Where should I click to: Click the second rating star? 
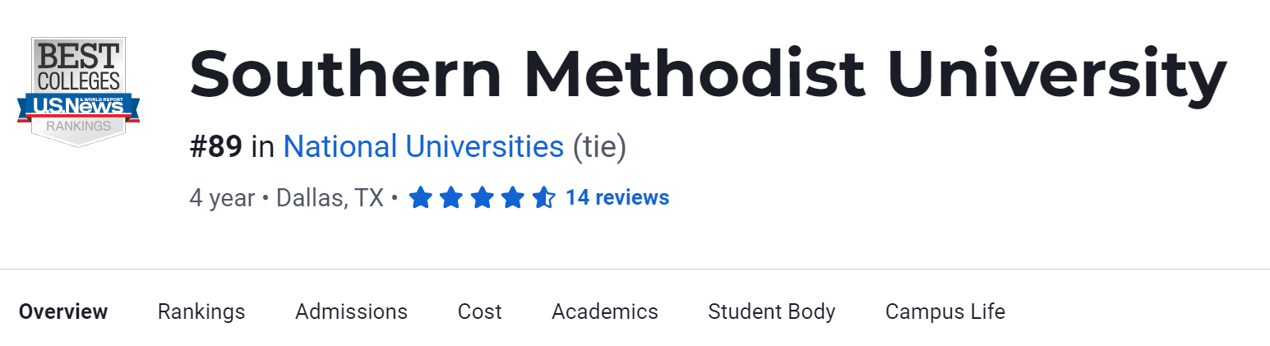tap(450, 198)
